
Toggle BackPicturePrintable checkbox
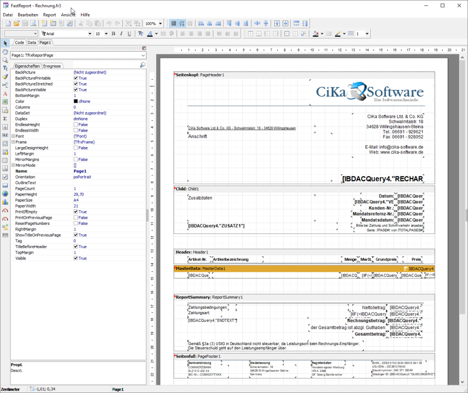75,78
